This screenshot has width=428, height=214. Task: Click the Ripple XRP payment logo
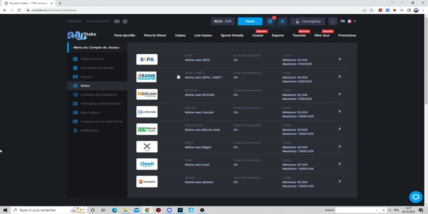147,146
